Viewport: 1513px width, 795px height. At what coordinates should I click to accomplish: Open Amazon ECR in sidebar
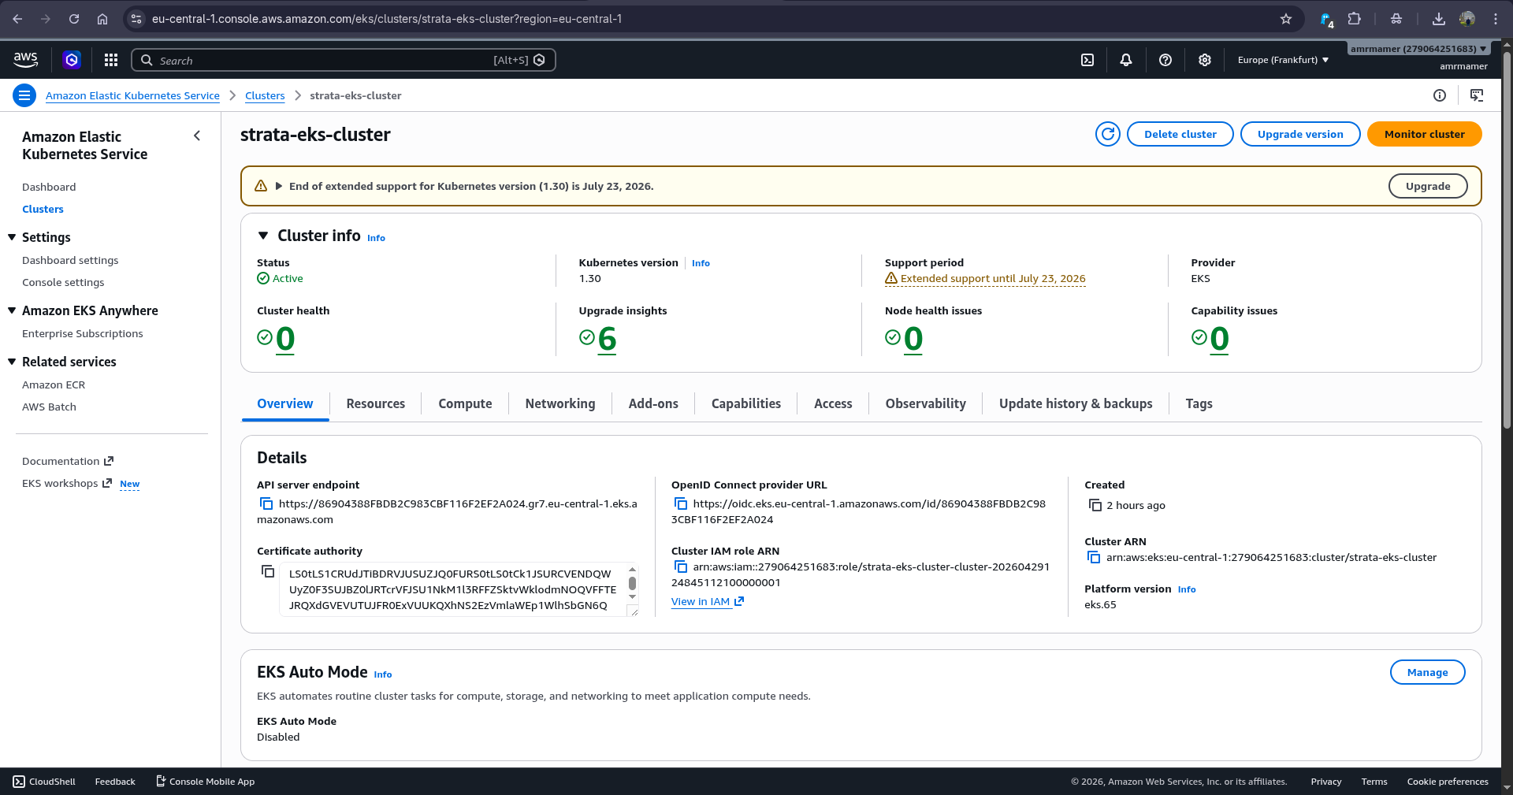[x=54, y=384]
